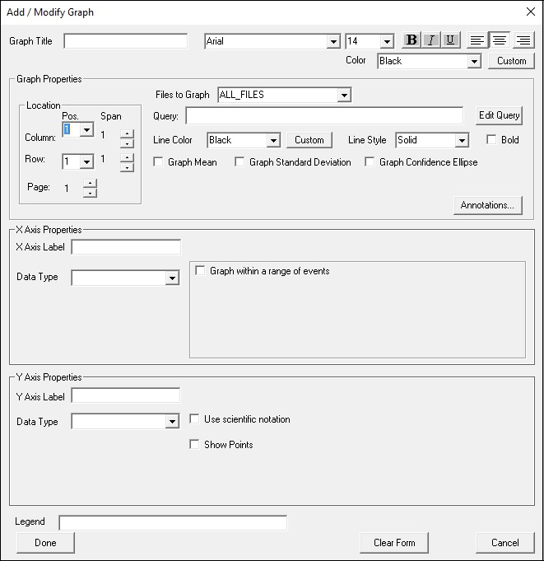Click the Custom line color button
The height and width of the screenshot is (561, 544).
[x=309, y=140]
